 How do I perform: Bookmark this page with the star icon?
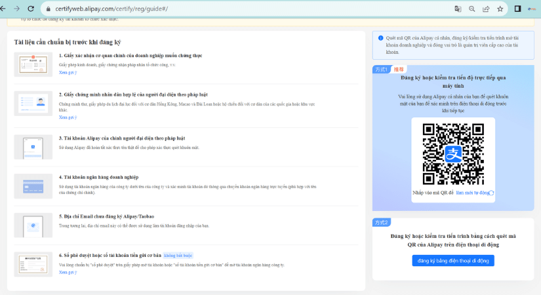(x=500, y=9)
